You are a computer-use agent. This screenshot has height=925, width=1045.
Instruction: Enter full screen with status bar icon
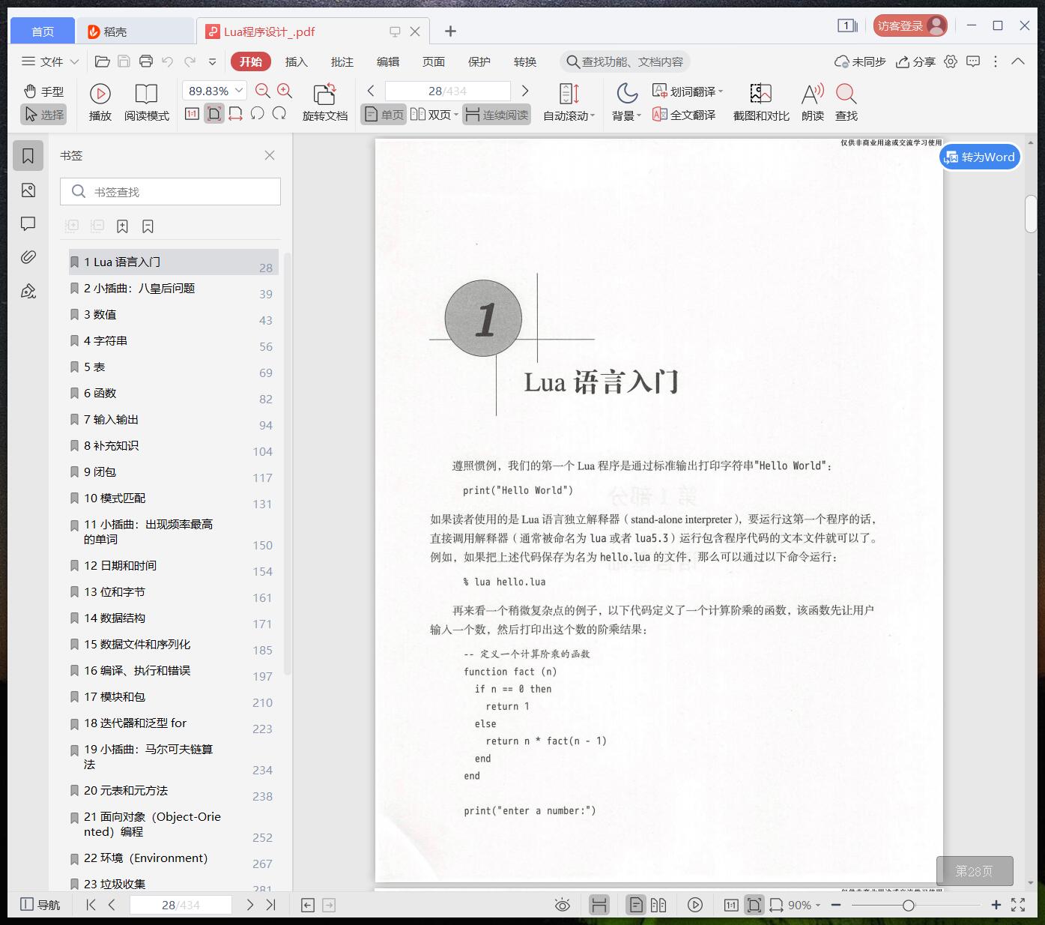(x=1018, y=905)
